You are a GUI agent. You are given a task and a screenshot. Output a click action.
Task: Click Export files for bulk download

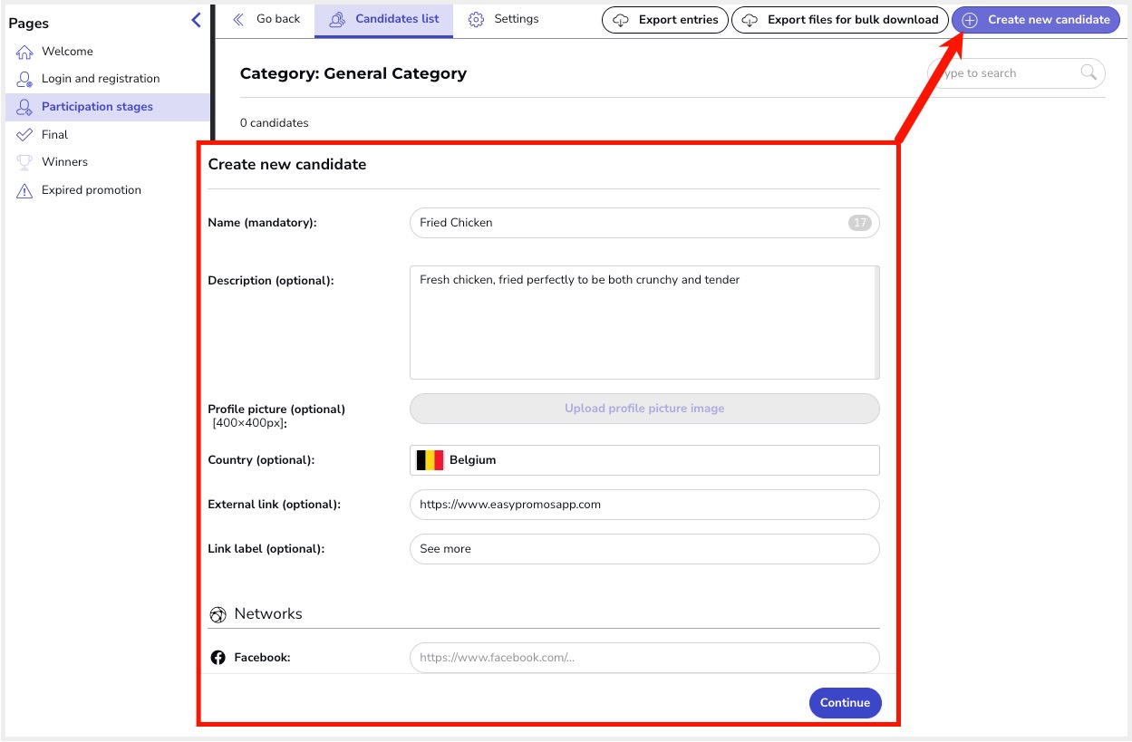pos(840,20)
